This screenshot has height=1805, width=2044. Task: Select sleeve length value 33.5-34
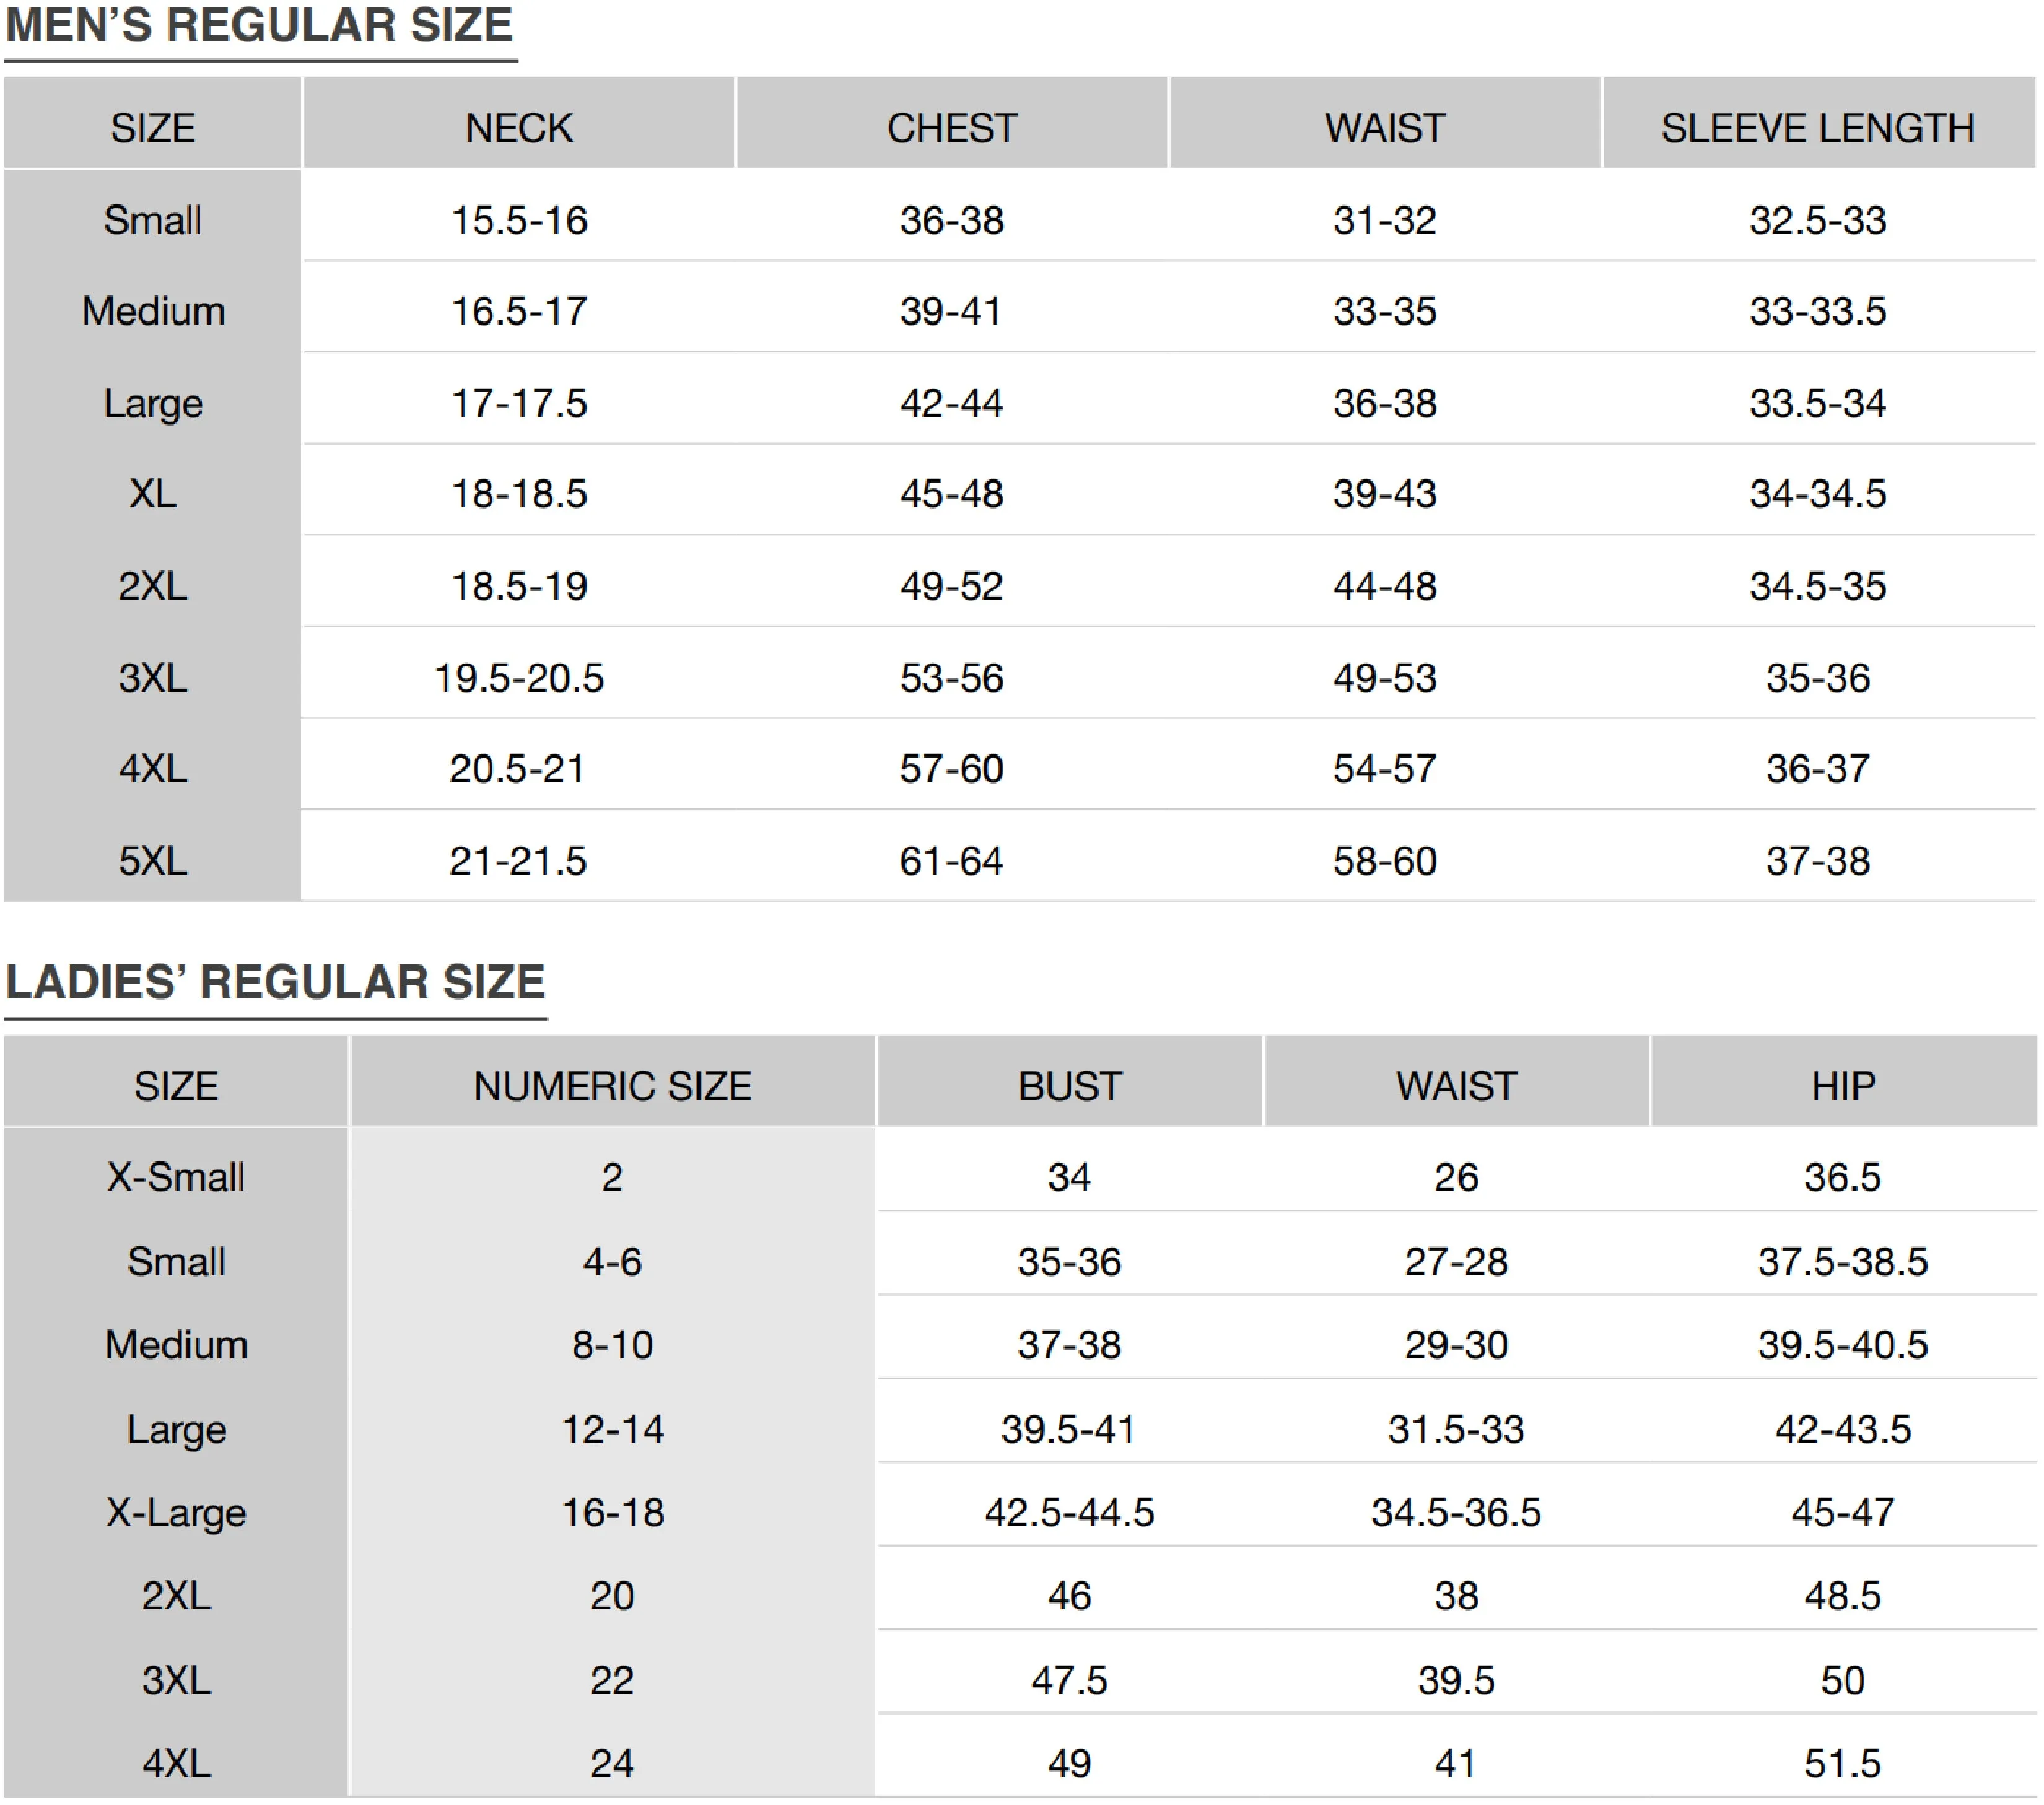click(1817, 403)
